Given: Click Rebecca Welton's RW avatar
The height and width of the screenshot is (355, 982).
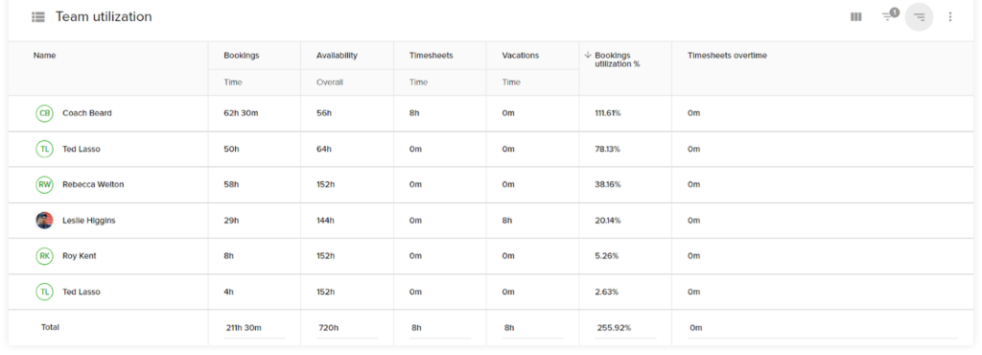Looking at the screenshot, I should tap(44, 185).
